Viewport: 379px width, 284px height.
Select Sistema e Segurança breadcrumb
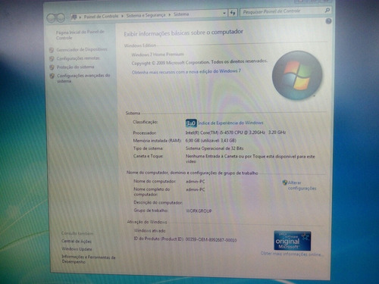(x=146, y=15)
